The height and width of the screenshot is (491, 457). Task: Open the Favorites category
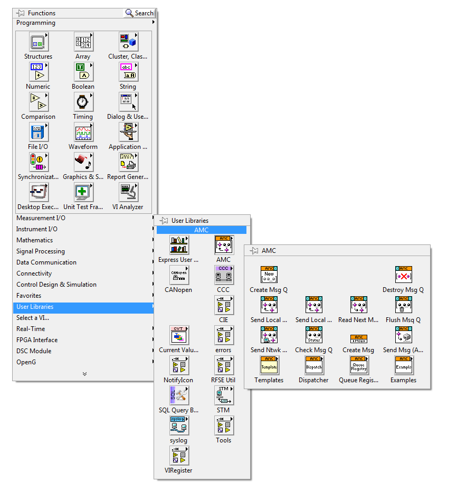click(x=85, y=296)
